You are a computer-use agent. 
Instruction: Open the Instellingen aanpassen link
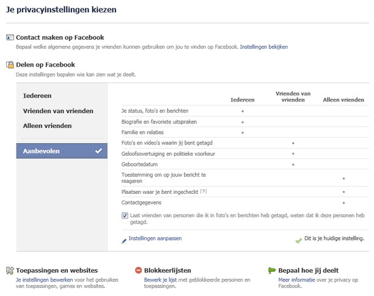[x=155, y=239]
